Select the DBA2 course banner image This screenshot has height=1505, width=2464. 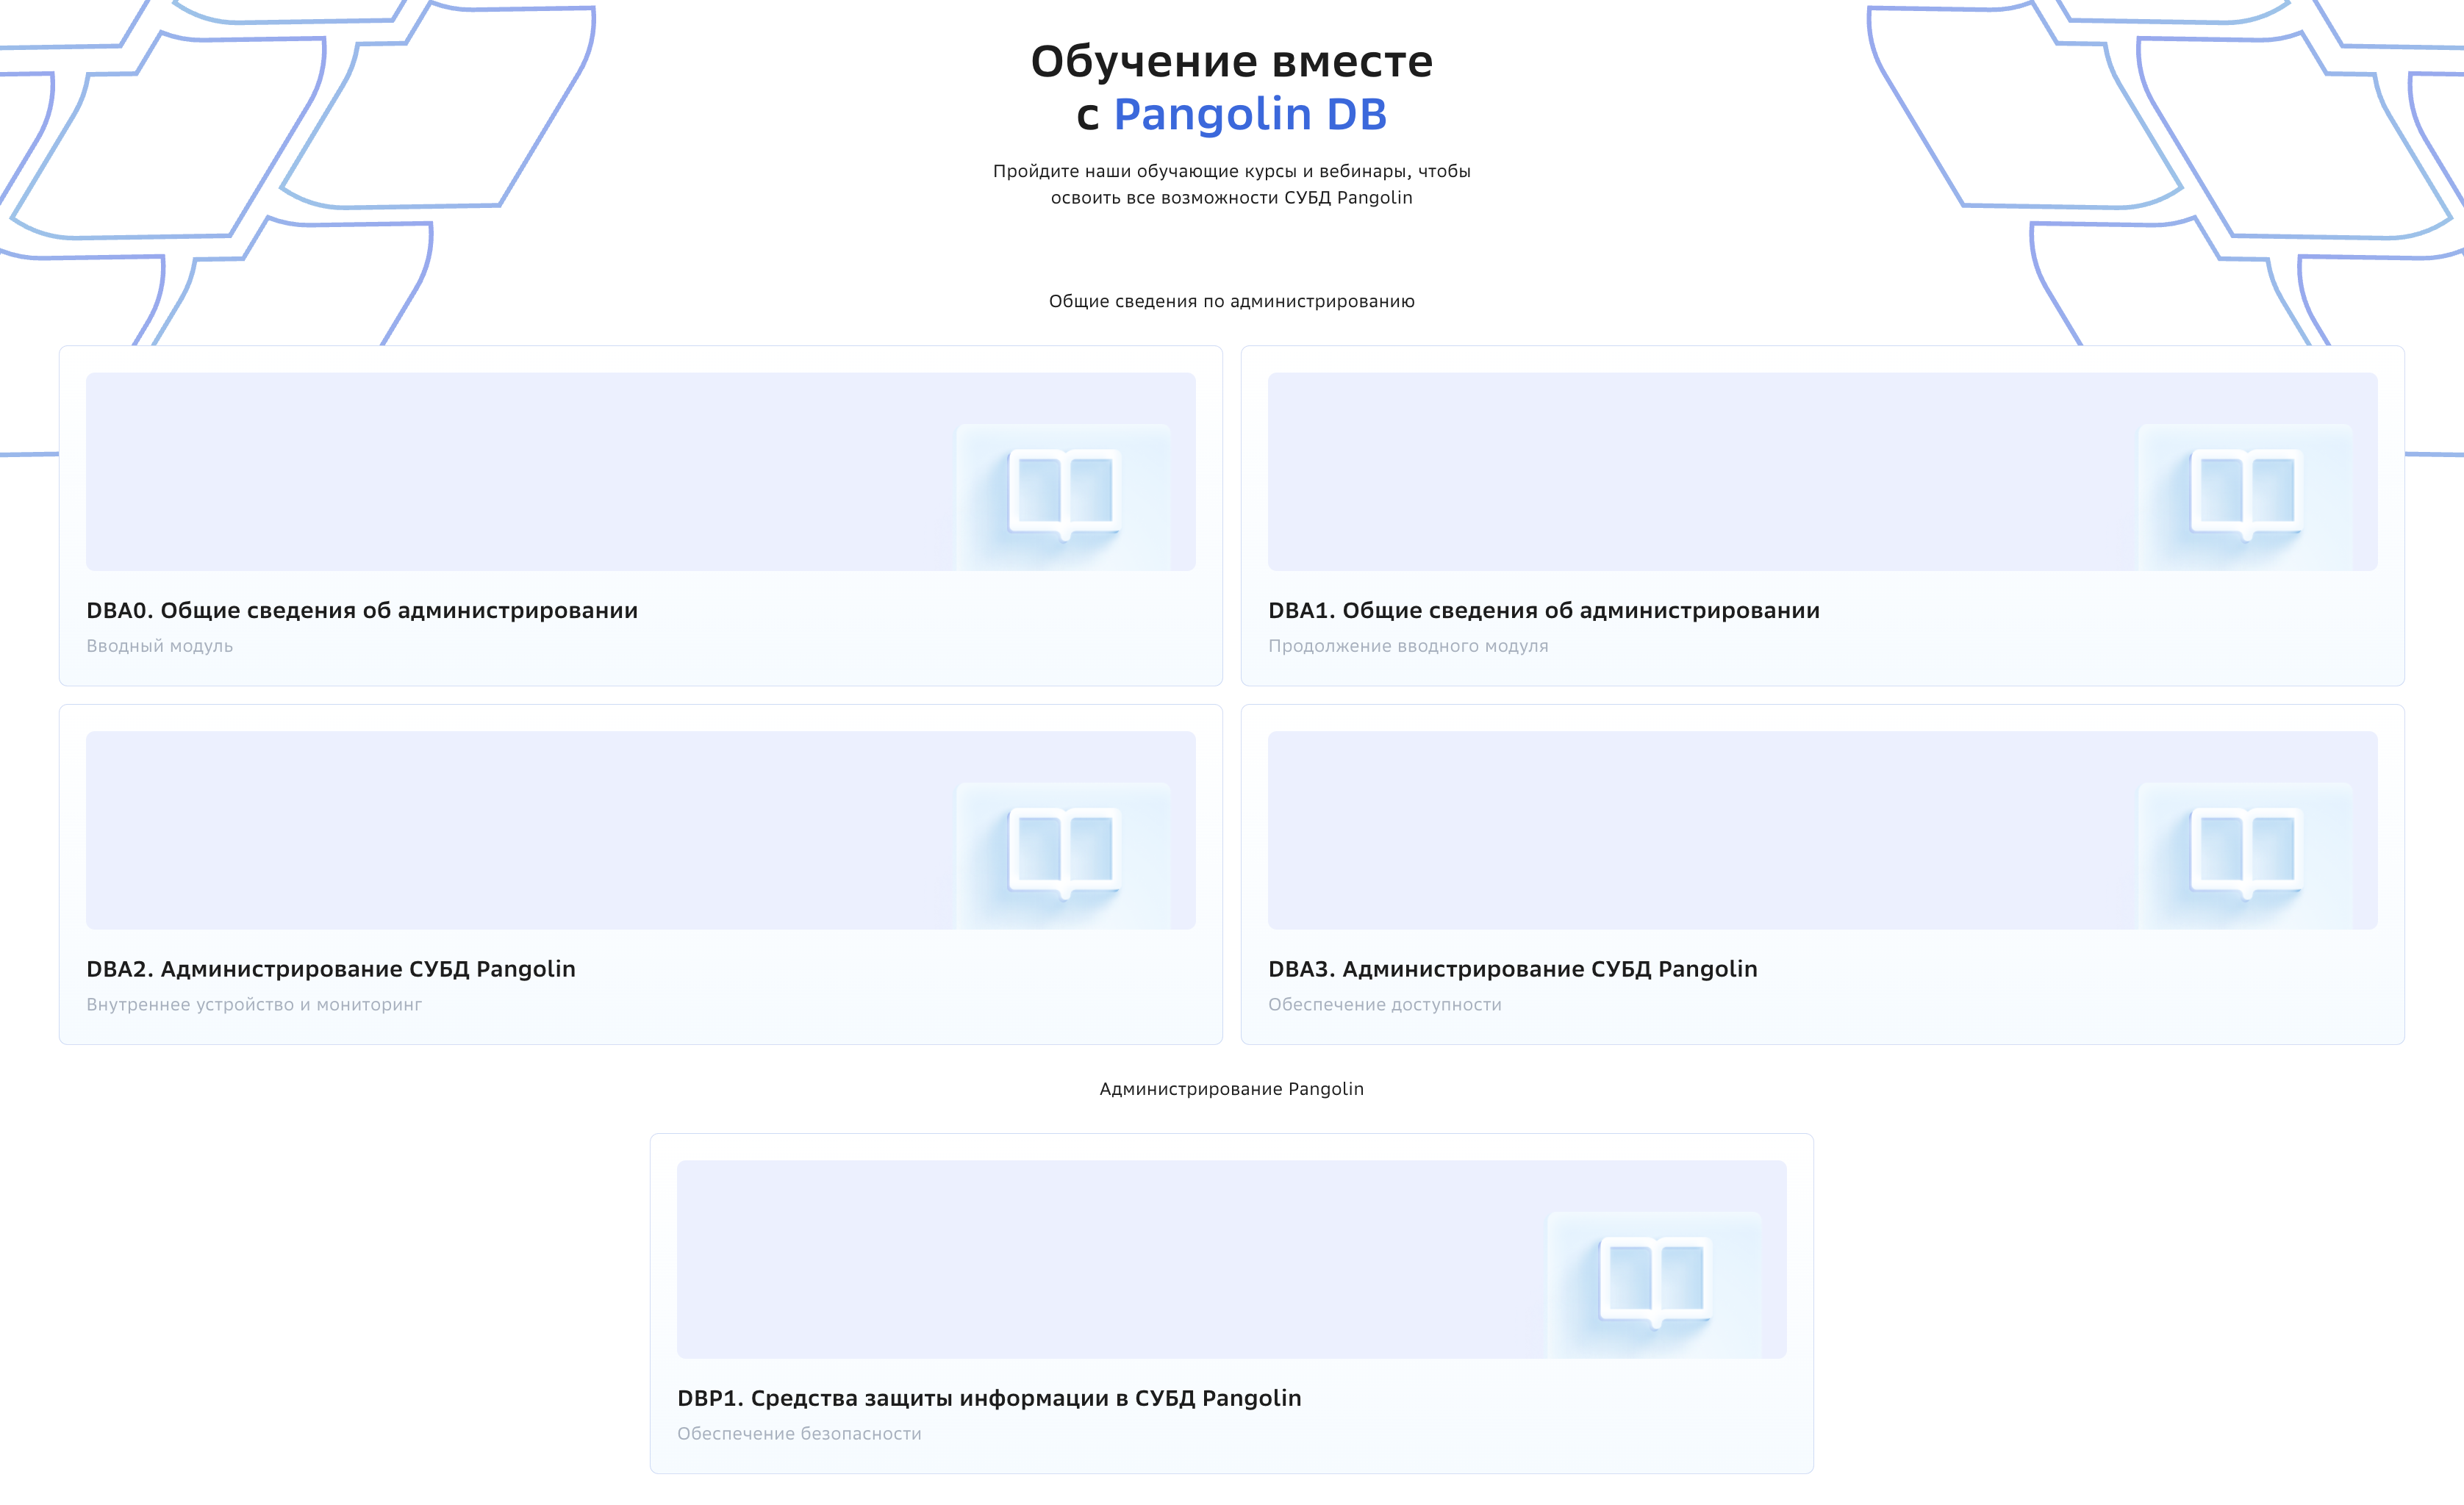(641, 830)
